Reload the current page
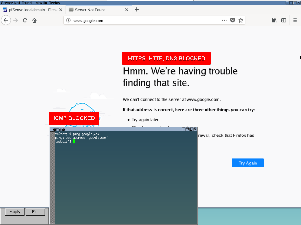This screenshot has width=301, height=225. point(25,20)
